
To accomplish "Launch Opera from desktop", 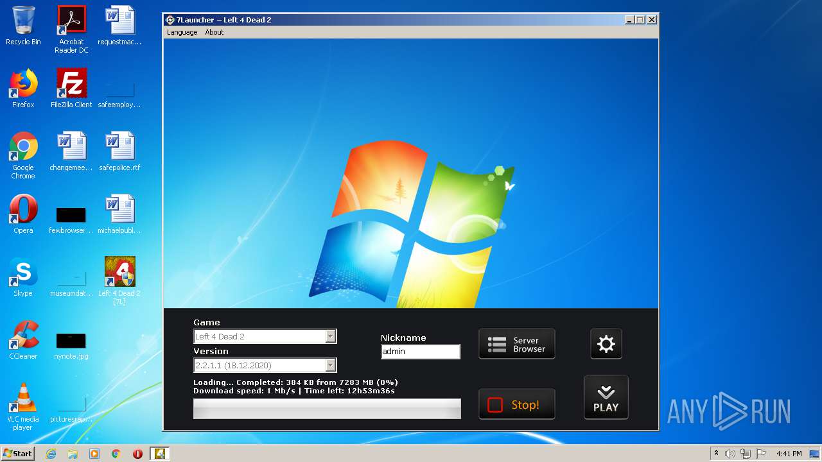I will tap(23, 214).
